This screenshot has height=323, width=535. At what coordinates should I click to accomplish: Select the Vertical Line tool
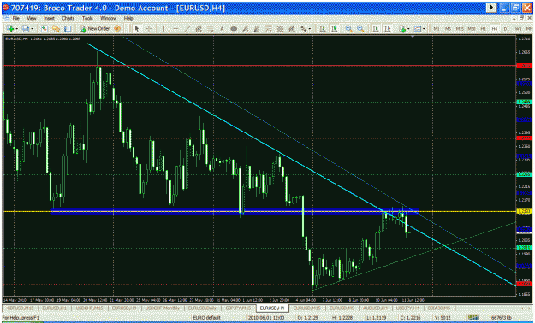(x=163, y=29)
